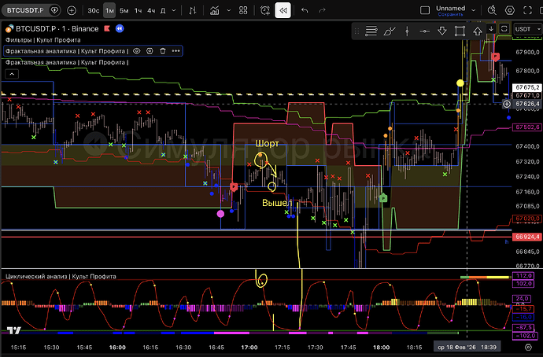Image resolution: width=543 pixels, height=357 pixels.
Task: Select the brush drawing tool in floating toolbar
Action: point(391,31)
